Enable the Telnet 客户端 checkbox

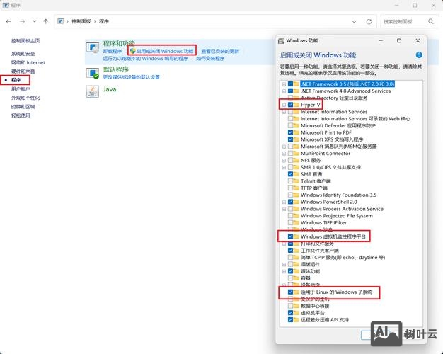[290, 181]
